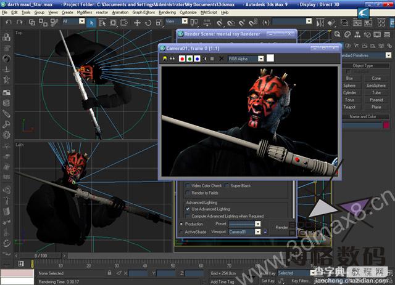Open the Standard Primitives category dropdown

tap(388, 55)
